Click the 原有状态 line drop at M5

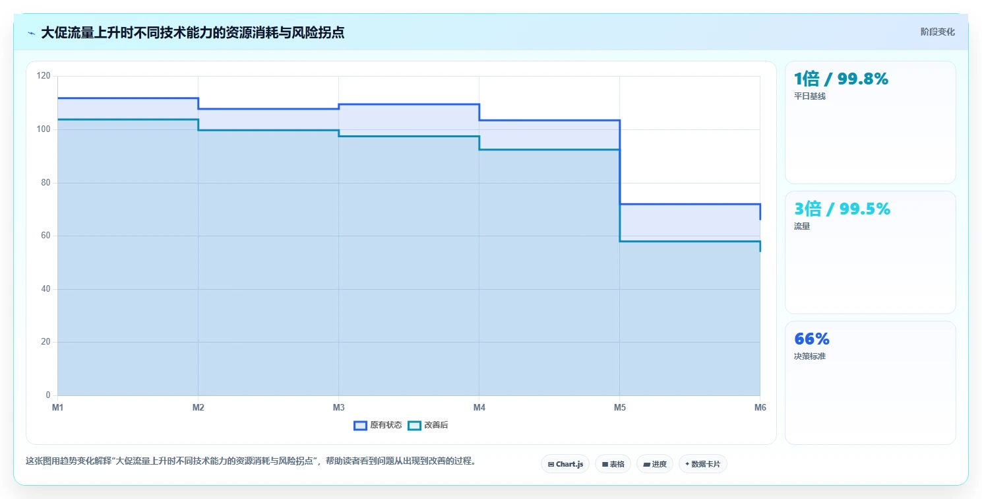click(620, 162)
